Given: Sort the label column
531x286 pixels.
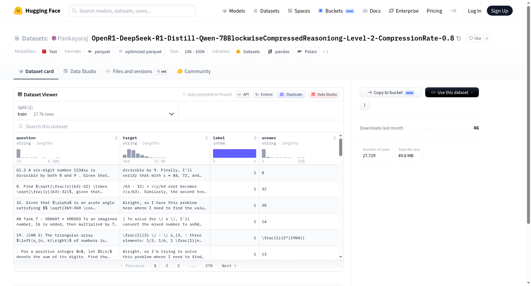Looking at the screenshot, I should pos(255,138).
